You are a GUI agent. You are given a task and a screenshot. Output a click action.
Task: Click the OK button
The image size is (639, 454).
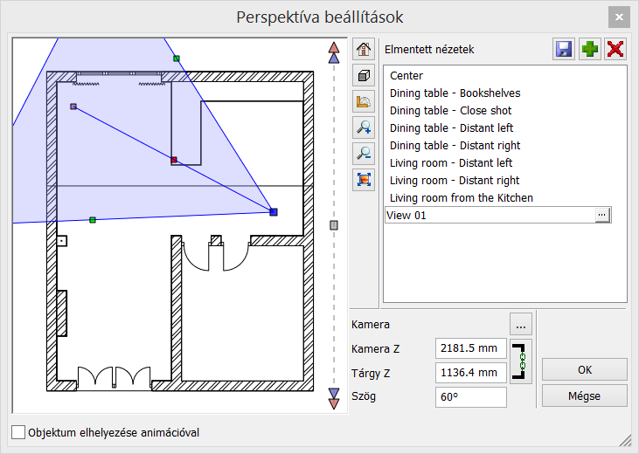point(584,369)
